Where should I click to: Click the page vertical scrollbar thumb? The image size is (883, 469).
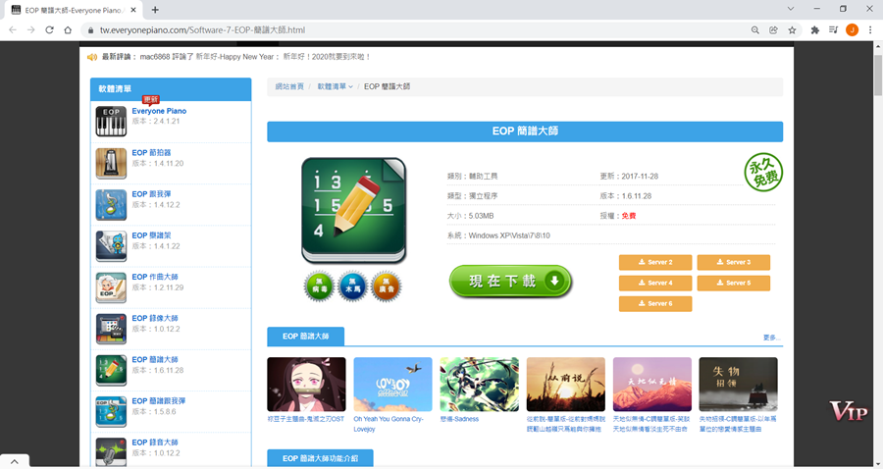(878, 75)
